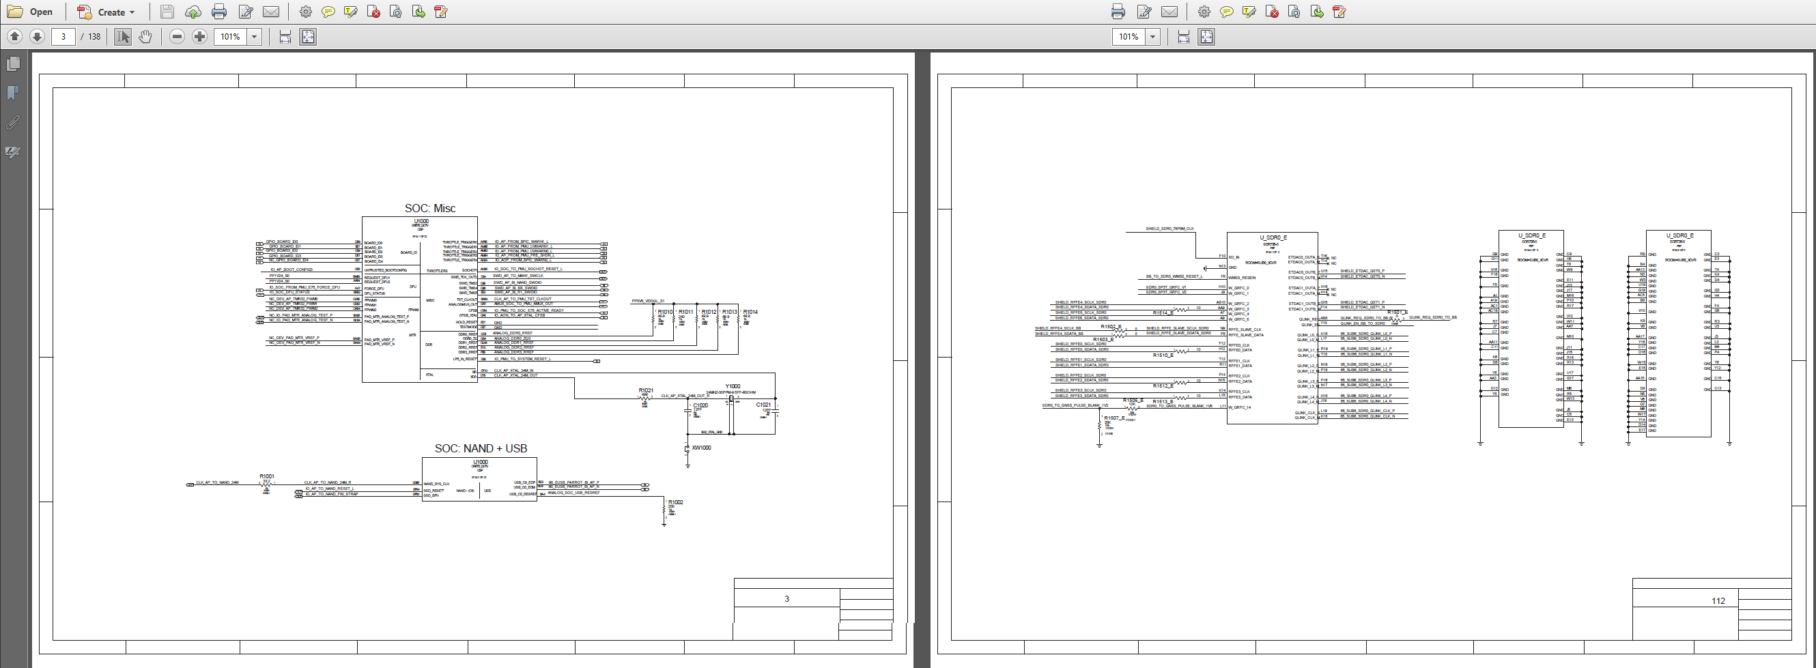This screenshot has height=668, width=1816.
Task: Switch to the Hand pan tool
Action: click(145, 37)
